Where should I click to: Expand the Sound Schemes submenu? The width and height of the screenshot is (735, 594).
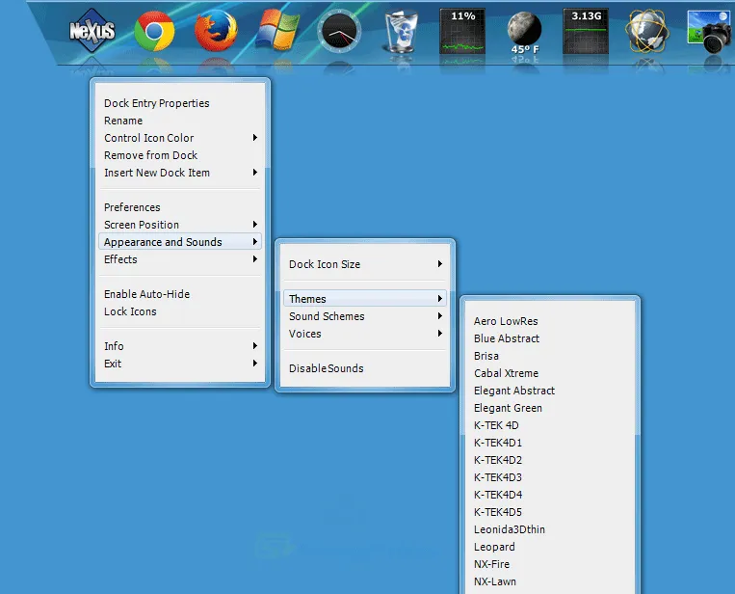tap(365, 316)
